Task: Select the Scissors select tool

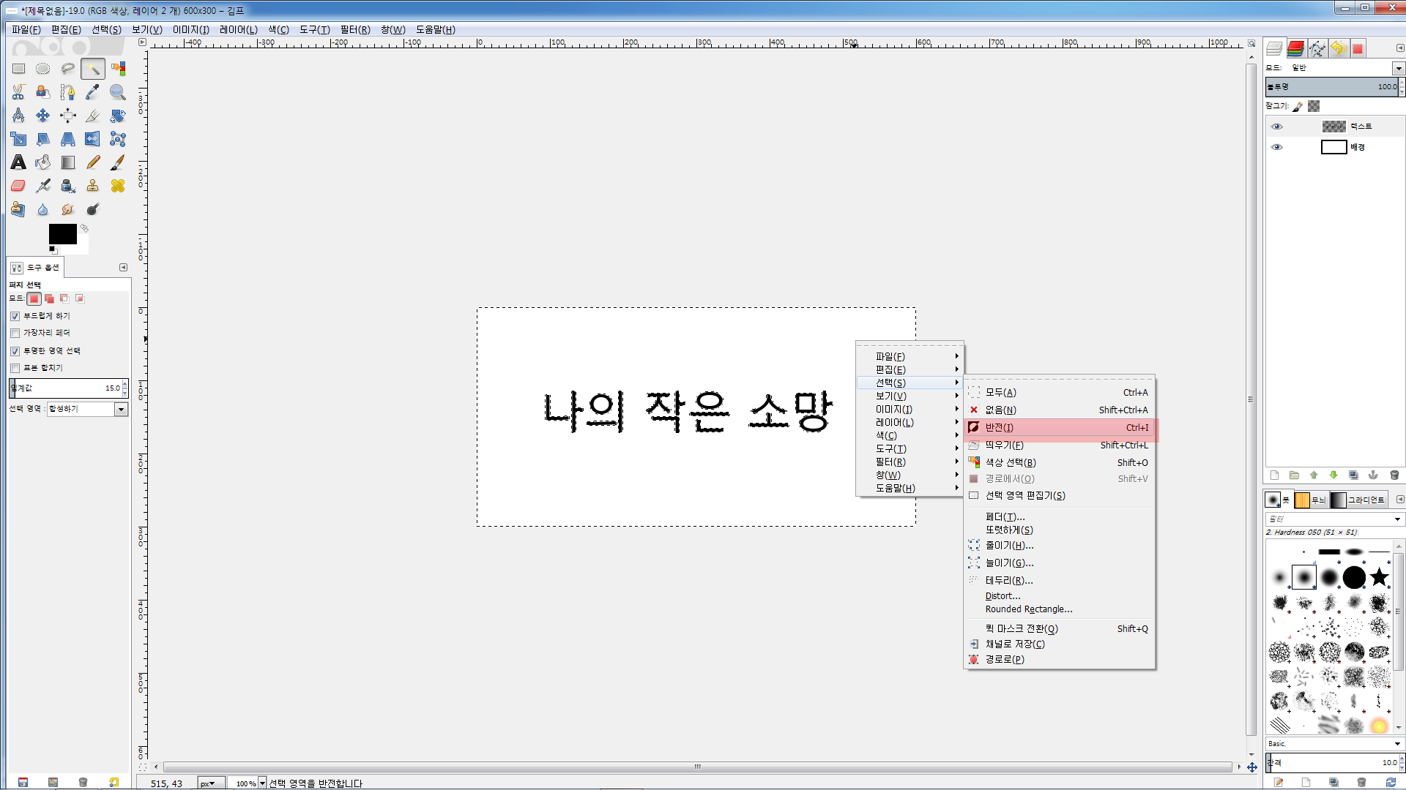Action: click(18, 92)
